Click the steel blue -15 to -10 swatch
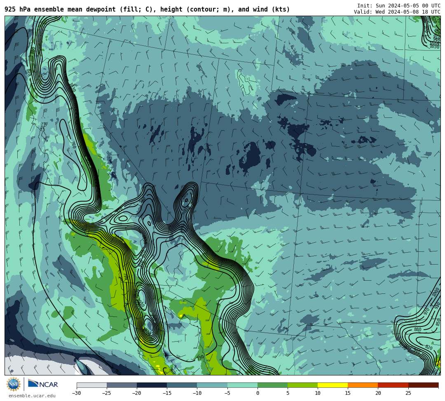The width and height of the screenshot is (445, 401). tap(182, 385)
